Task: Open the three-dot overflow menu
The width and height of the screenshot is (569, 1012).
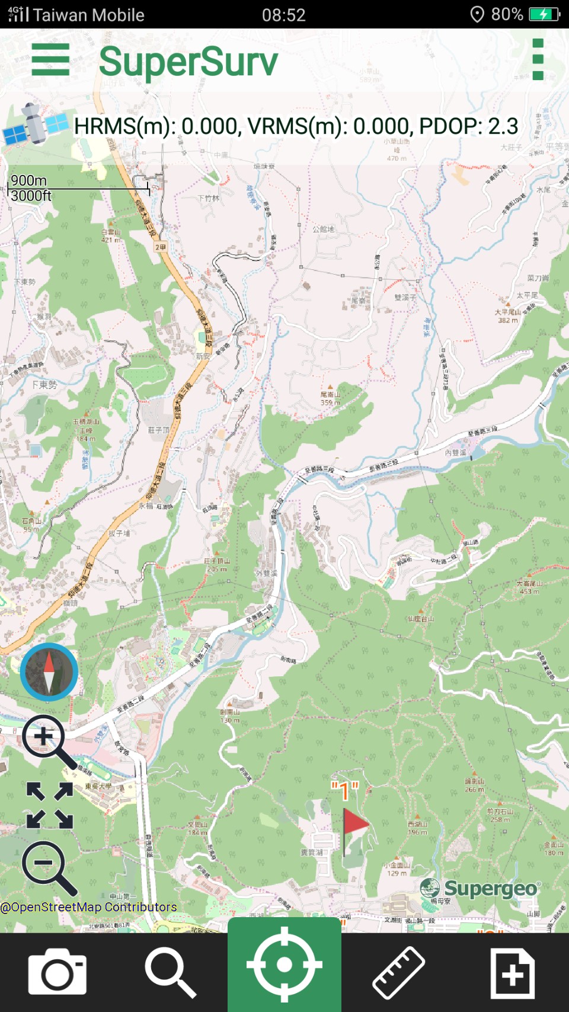Action: click(538, 59)
